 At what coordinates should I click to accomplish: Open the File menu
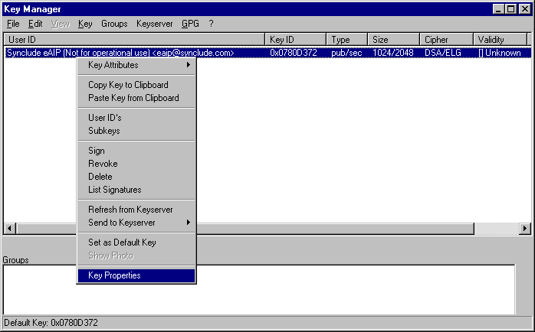[13, 24]
